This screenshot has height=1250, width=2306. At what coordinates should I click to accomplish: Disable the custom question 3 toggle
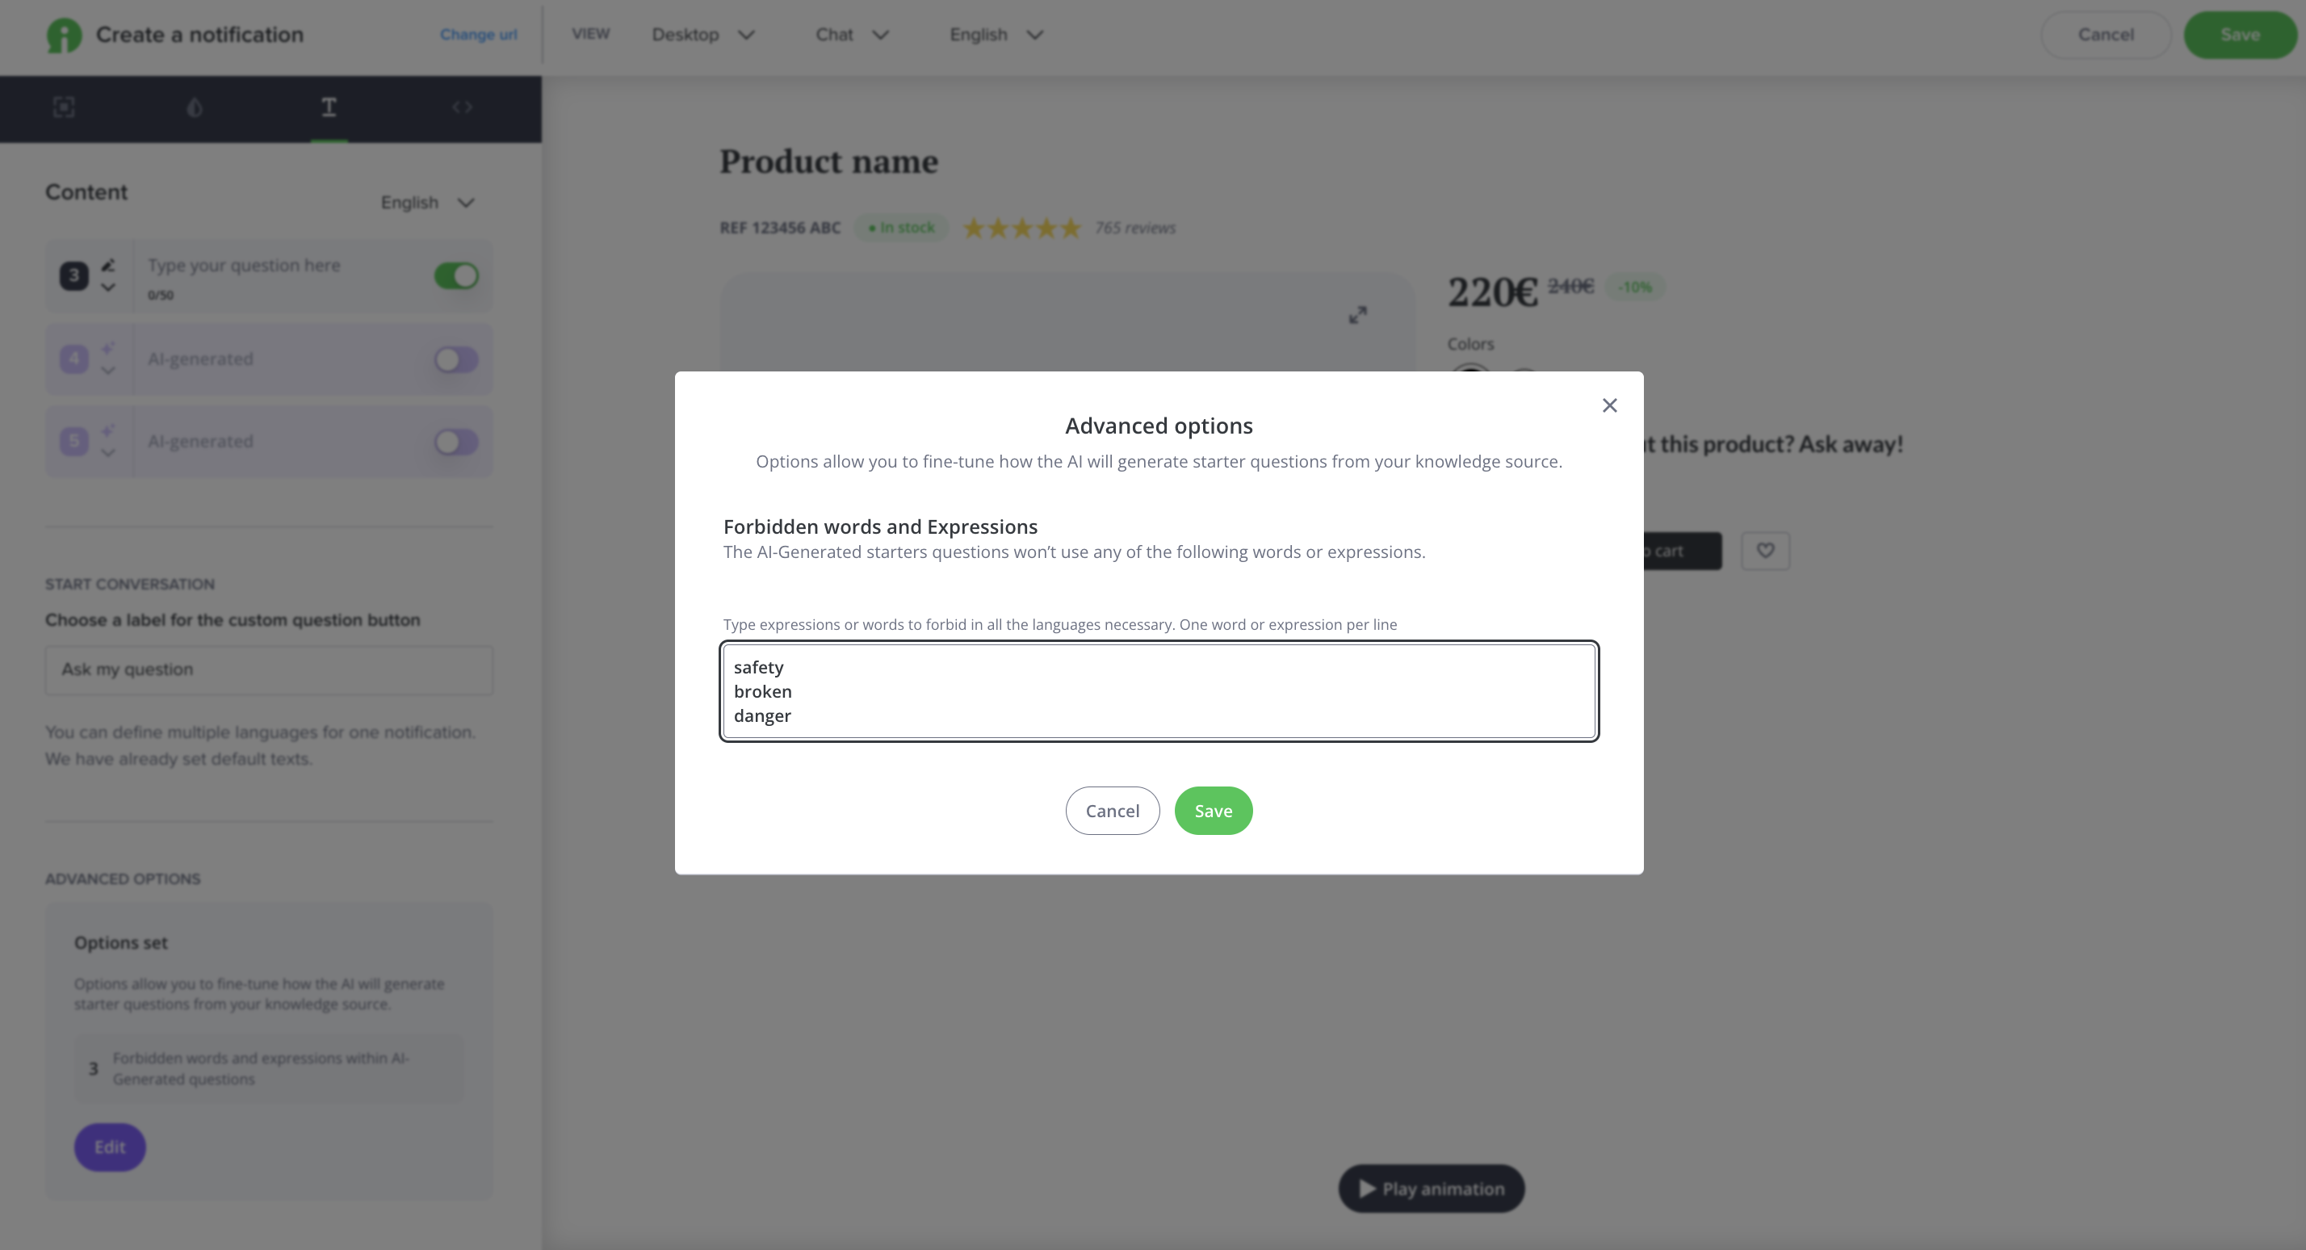[x=456, y=276]
